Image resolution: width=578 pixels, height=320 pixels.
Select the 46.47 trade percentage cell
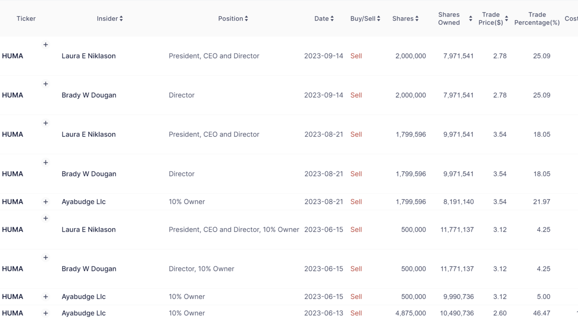click(x=542, y=313)
